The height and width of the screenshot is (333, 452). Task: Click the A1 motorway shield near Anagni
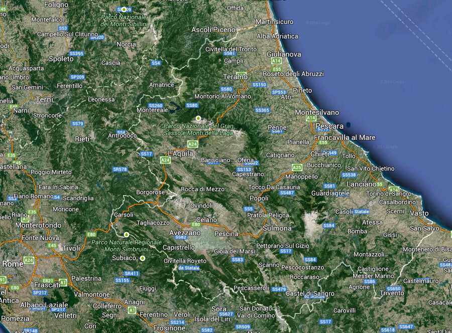[132, 310]
